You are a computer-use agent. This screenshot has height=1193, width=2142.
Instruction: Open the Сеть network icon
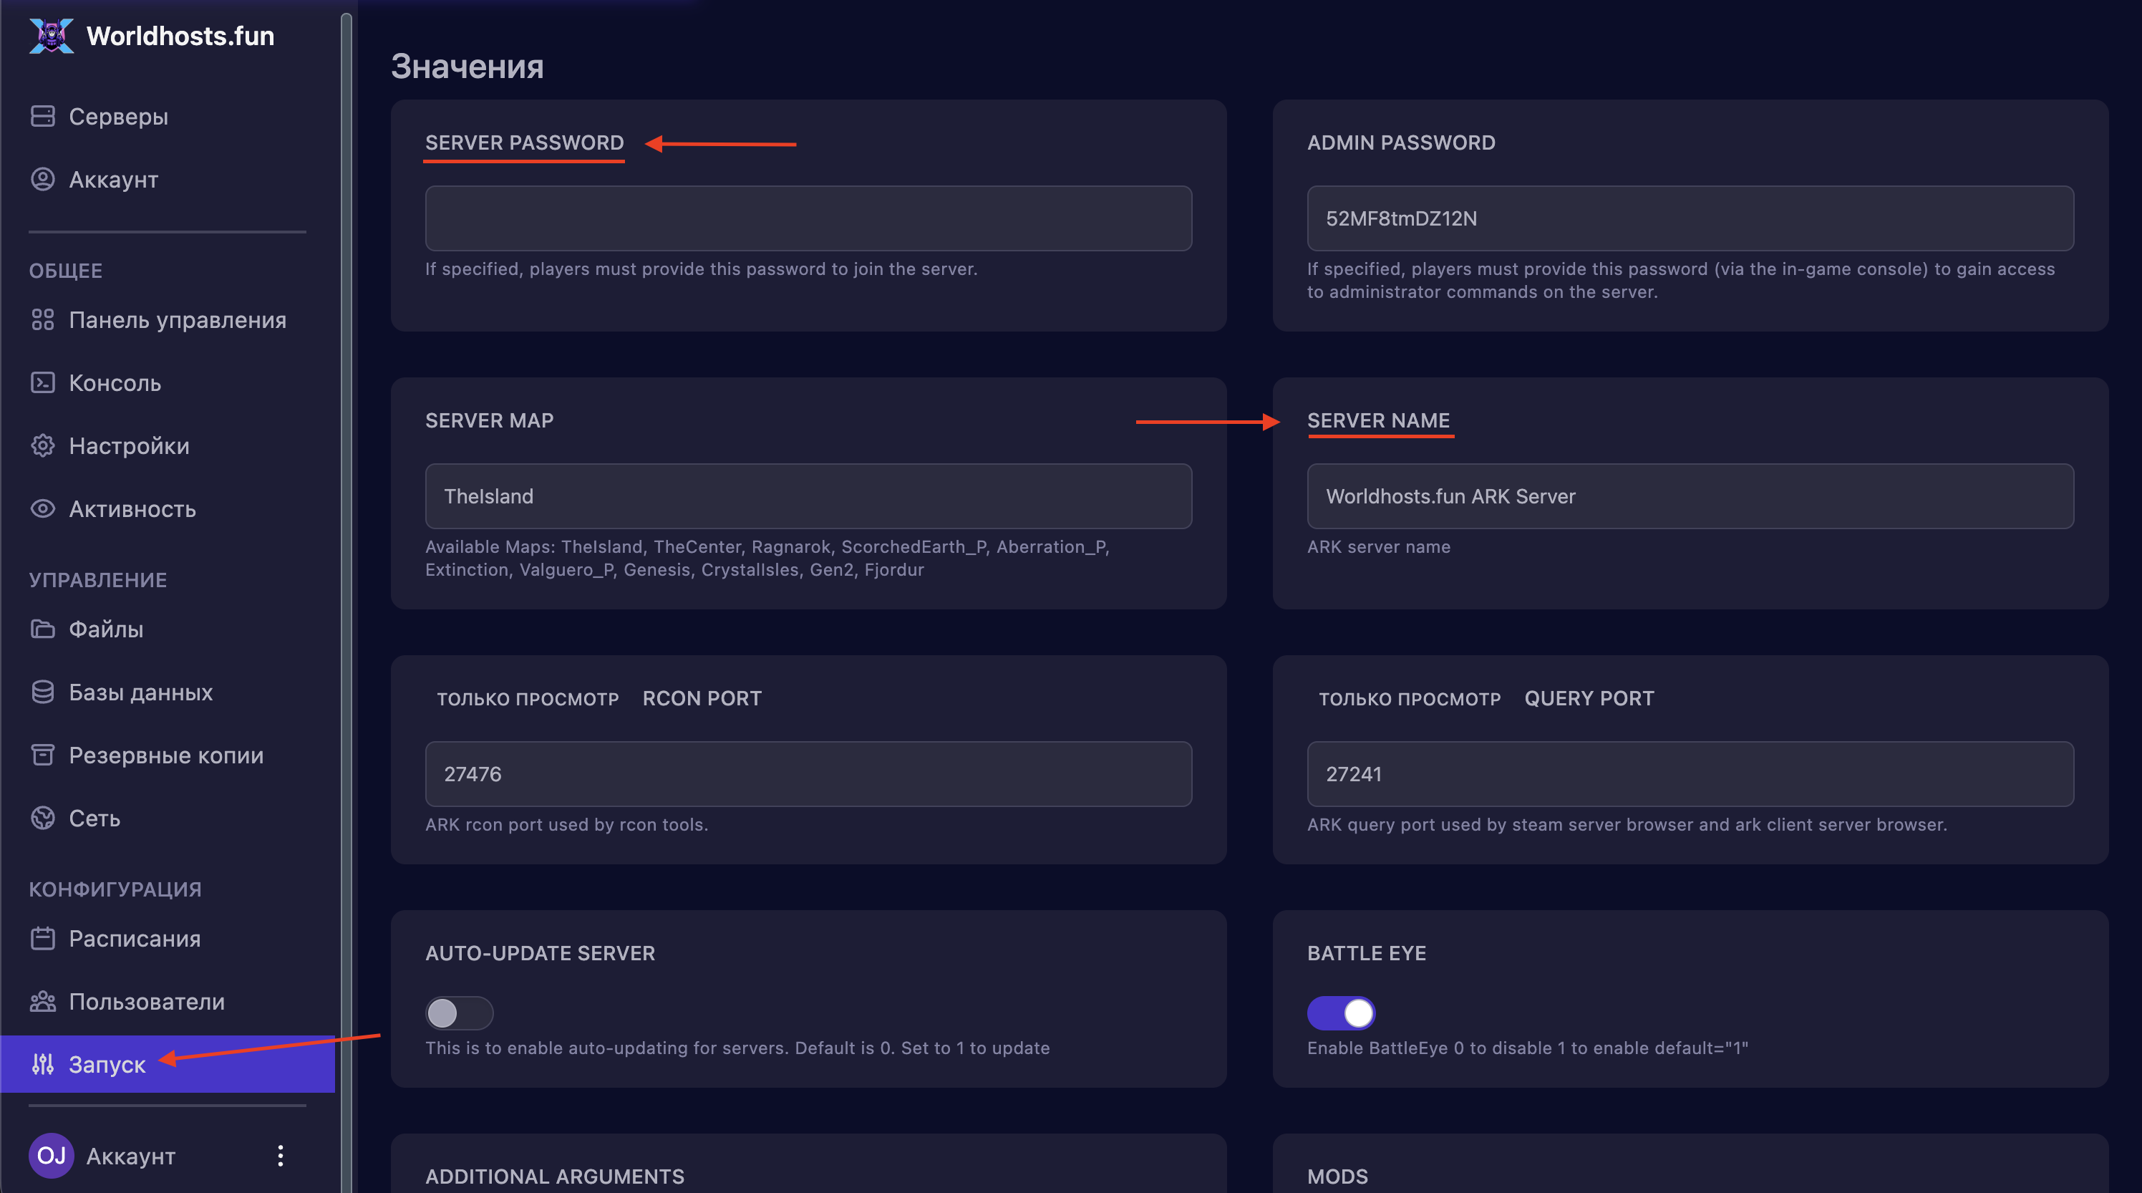pyautogui.click(x=42, y=818)
